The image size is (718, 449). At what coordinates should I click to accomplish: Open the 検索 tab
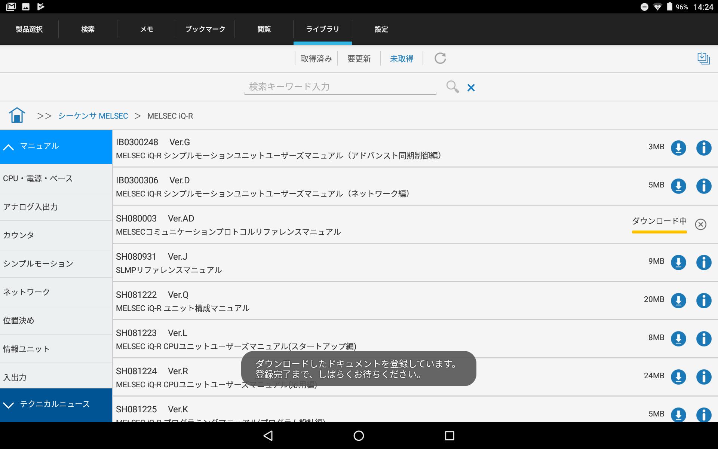click(x=88, y=29)
